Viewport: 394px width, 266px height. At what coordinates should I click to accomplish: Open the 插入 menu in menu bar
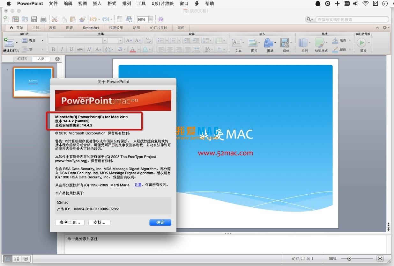click(97, 4)
